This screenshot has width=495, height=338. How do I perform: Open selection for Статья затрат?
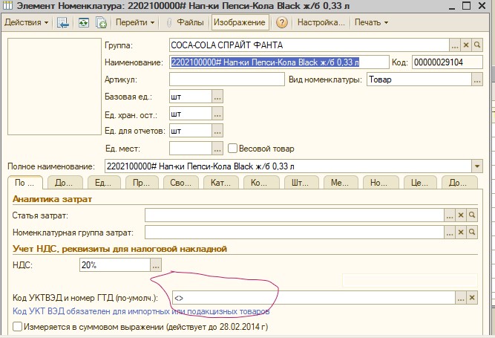[x=450, y=215]
